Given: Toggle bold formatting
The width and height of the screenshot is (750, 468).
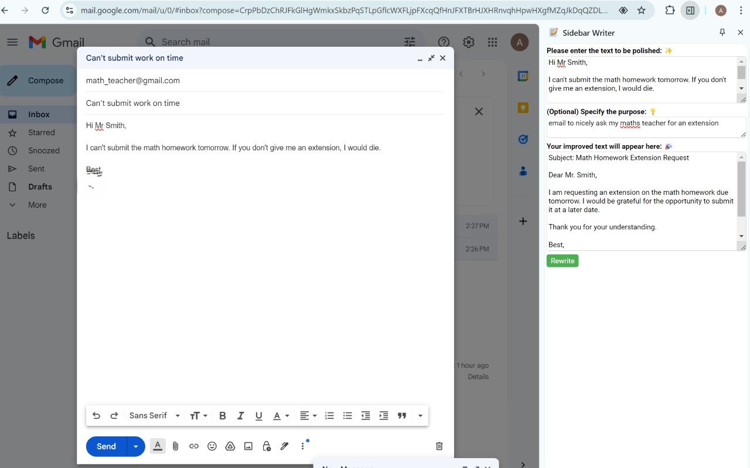Looking at the screenshot, I should tap(223, 416).
